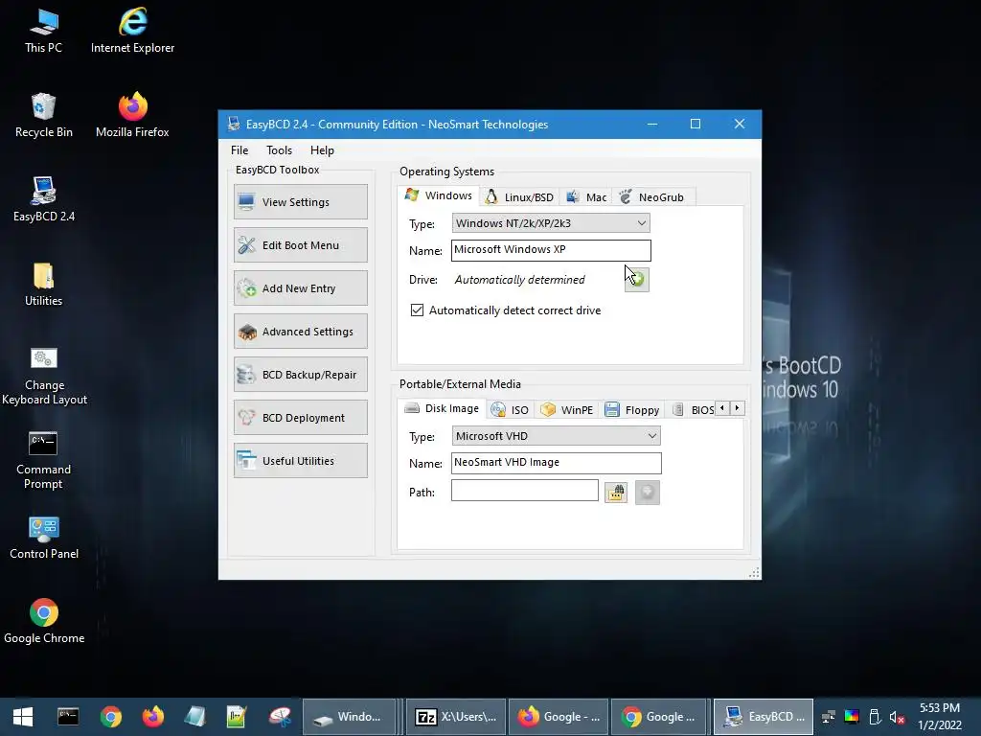Select the WinPE media tab
The image size is (981, 736).
[x=567, y=410]
